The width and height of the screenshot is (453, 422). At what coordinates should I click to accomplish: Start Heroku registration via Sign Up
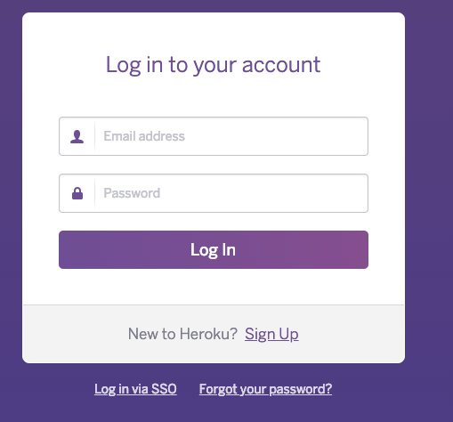(x=271, y=334)
